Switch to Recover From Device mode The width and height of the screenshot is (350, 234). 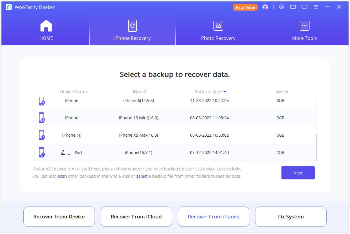[x=59, y=216]
